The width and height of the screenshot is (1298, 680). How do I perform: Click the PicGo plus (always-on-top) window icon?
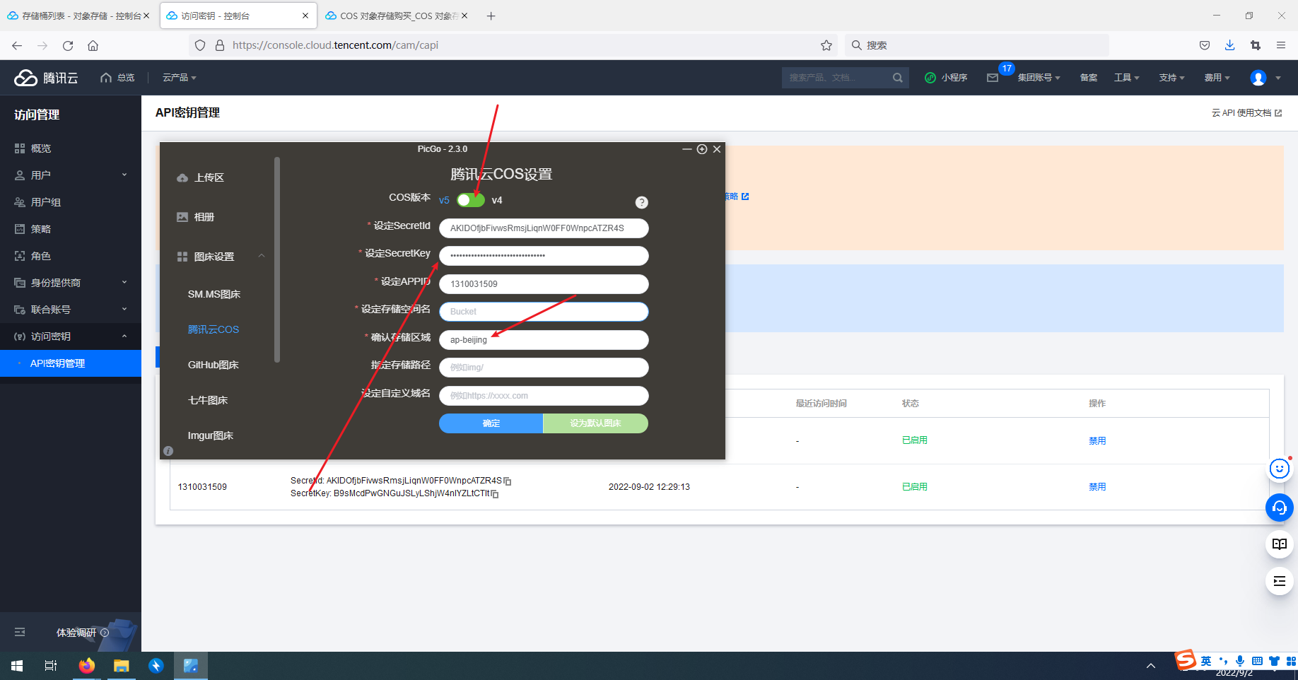tap(702, 149)
